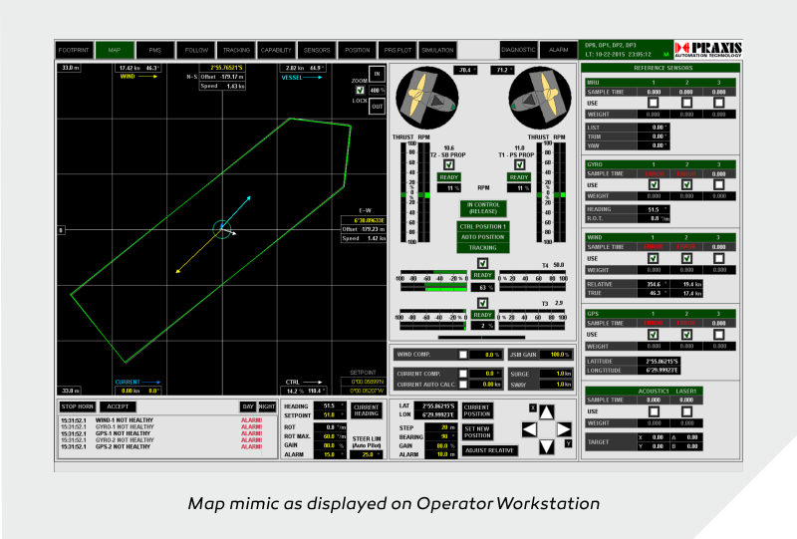Zoom the map in with IN button
797x539 pixels.
point(377,75)
